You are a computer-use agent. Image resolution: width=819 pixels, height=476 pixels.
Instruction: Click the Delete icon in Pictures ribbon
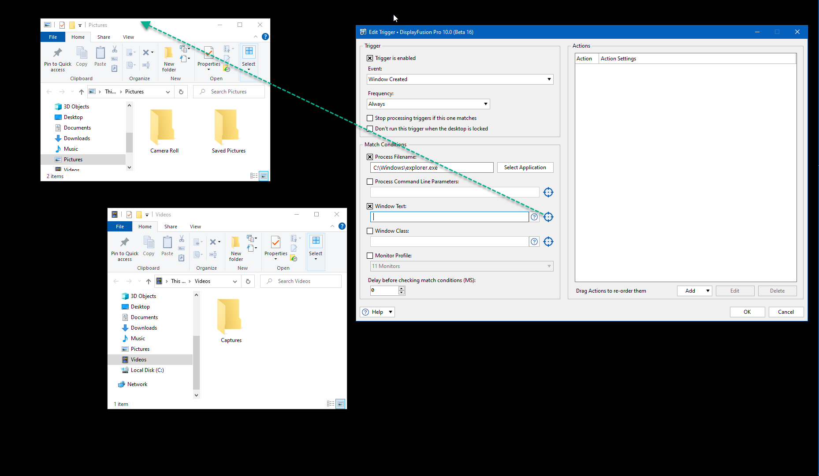click(x=146, y=52)
